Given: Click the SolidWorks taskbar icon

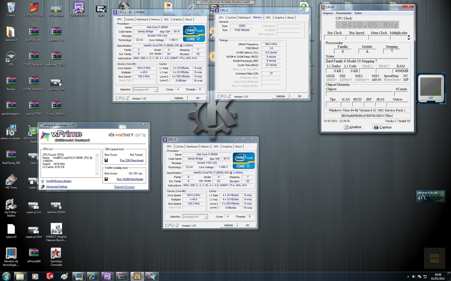Looking at the screenshot, I should click(50, 276).
